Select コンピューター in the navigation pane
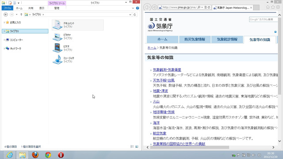Viewport: 283px width, 159px height. (x=16, y=40)
